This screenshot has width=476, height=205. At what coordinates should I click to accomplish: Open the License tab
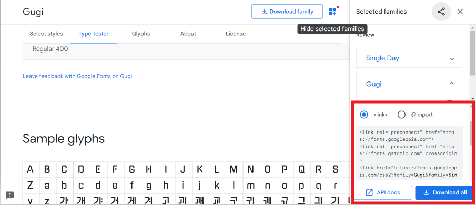pos(236,34)
